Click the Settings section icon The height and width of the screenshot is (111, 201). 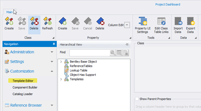7,62
